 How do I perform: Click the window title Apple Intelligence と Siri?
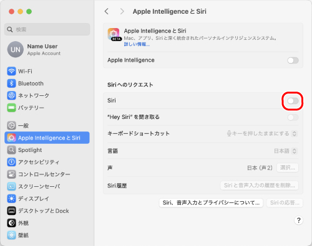tap(170, 11)
